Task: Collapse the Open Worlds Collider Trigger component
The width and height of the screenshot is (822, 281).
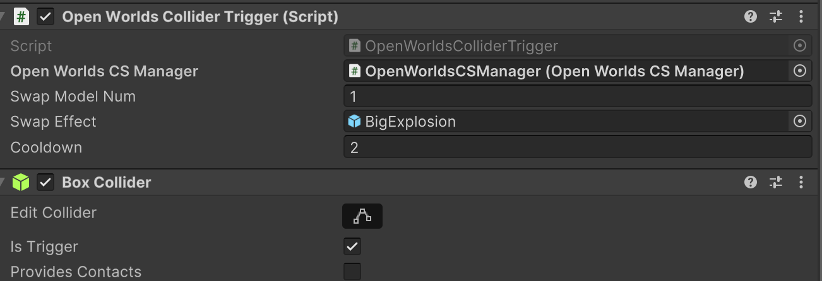Action: (x=3, y=17)
